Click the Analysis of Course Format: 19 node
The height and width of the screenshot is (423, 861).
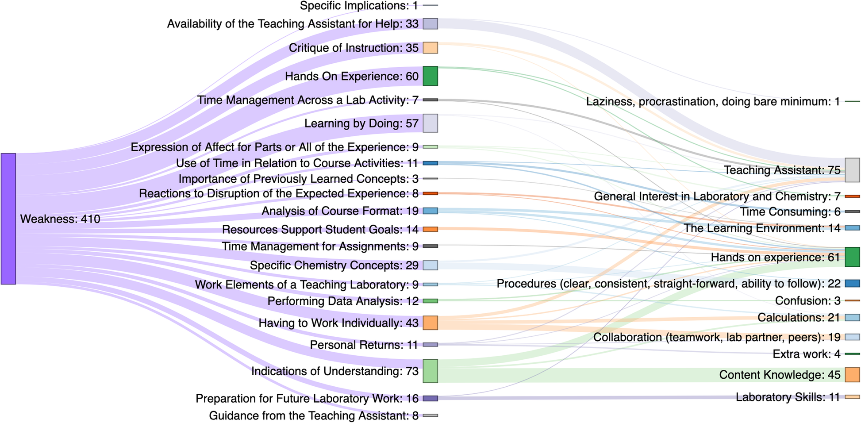(x=430, y=211)
